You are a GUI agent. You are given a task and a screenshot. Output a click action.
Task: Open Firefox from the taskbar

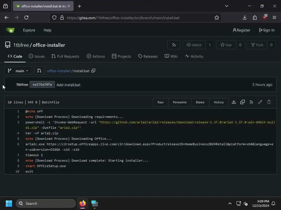(x=82, y=203)
